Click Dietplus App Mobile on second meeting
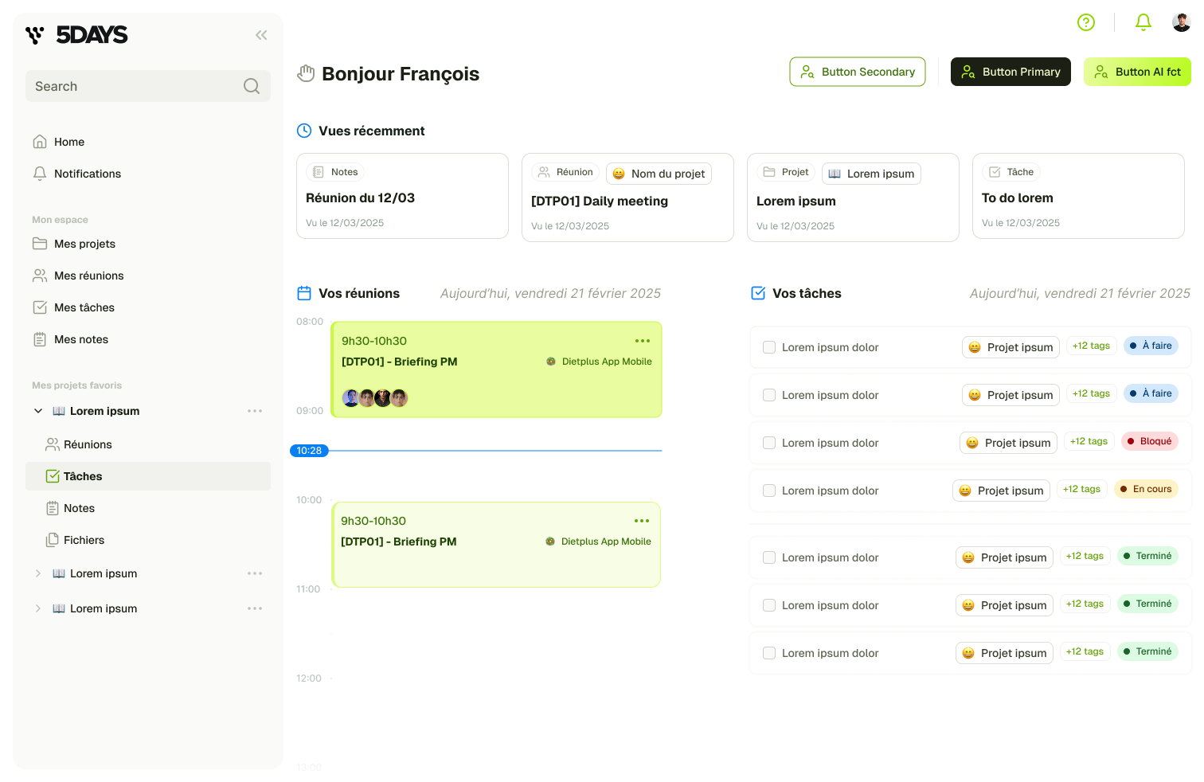This screenshot has width=1204, height=782. click(598, 542)
